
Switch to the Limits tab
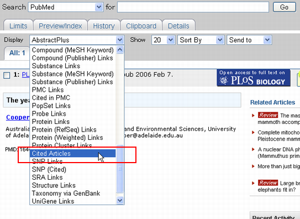[18, 25]
